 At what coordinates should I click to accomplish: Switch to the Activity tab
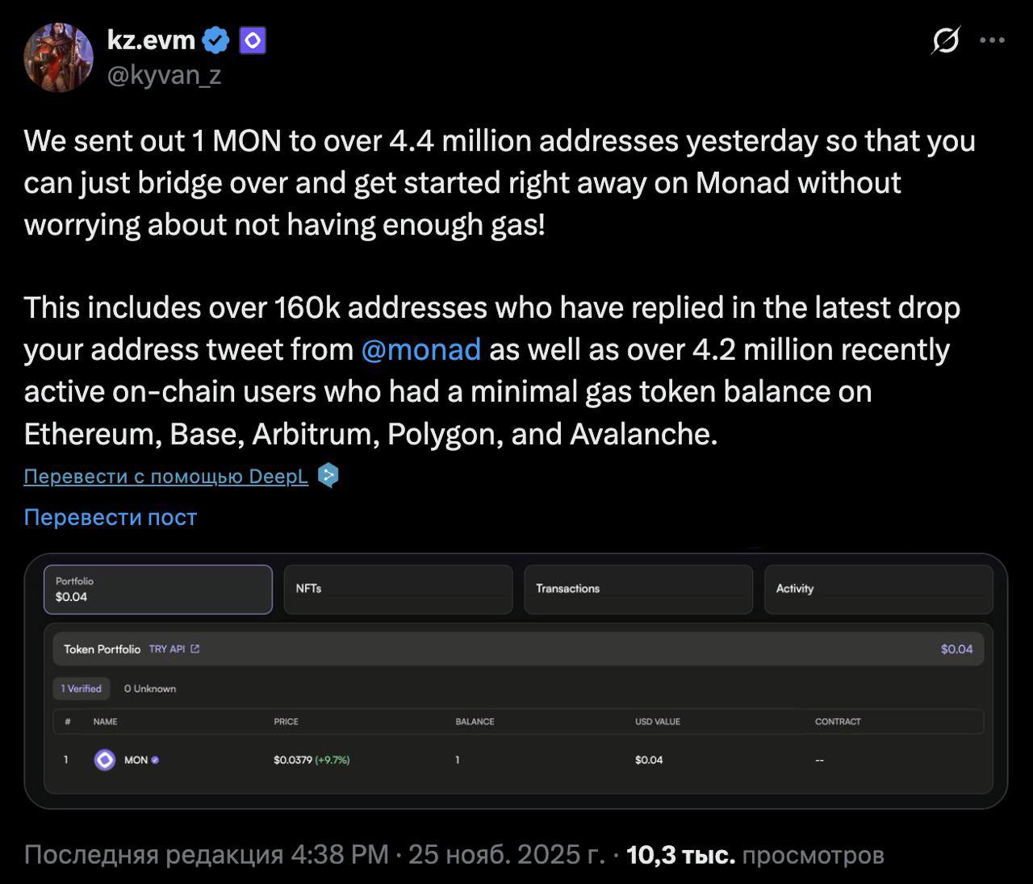[x=878, y=590]
